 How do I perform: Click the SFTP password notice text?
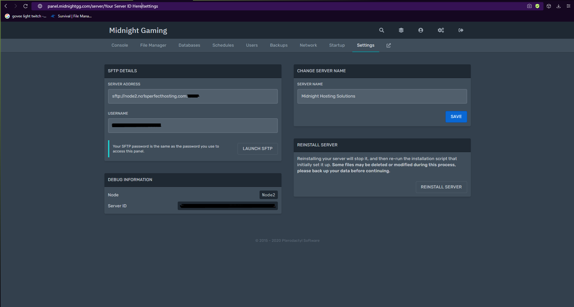(166, 149)
